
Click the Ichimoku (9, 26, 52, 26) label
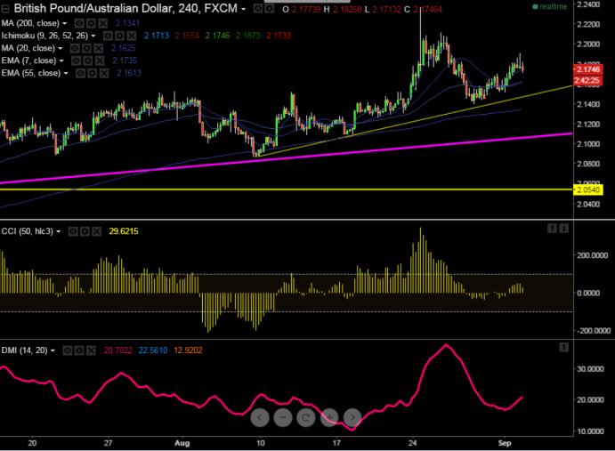[45, 36]
